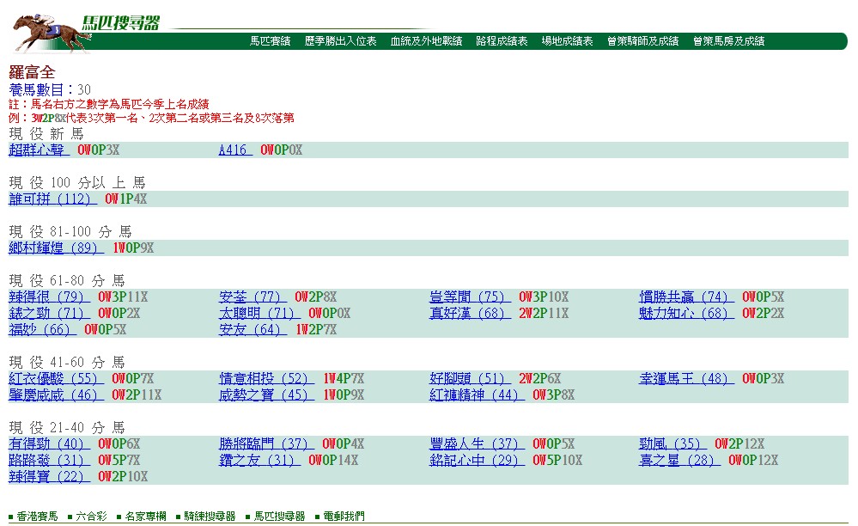Open horse link 誰可拼 (112)
The width and height of the screenshot is (858, 526).
(52, 199)
